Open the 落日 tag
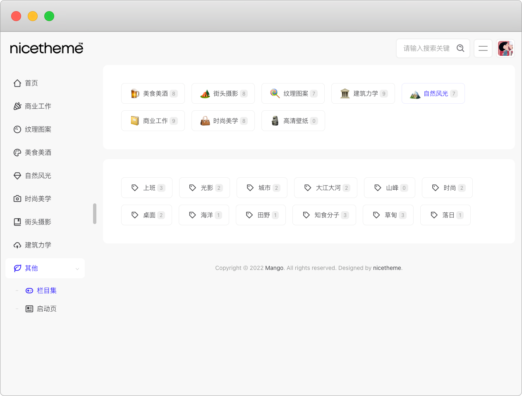Viewport: 522px width, 396px height. (x=445, y=215)
